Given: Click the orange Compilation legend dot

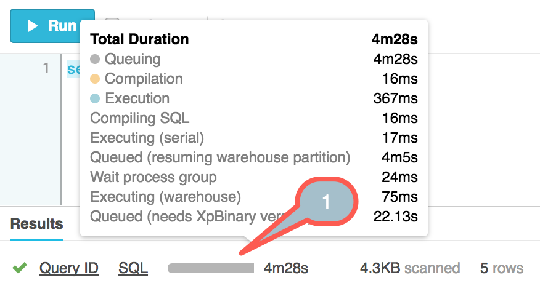Looking at the screenshot, I should point(95,79).
